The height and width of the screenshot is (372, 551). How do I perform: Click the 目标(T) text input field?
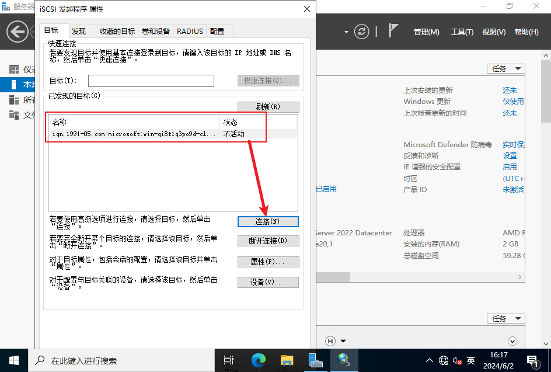tap(151, 81)
